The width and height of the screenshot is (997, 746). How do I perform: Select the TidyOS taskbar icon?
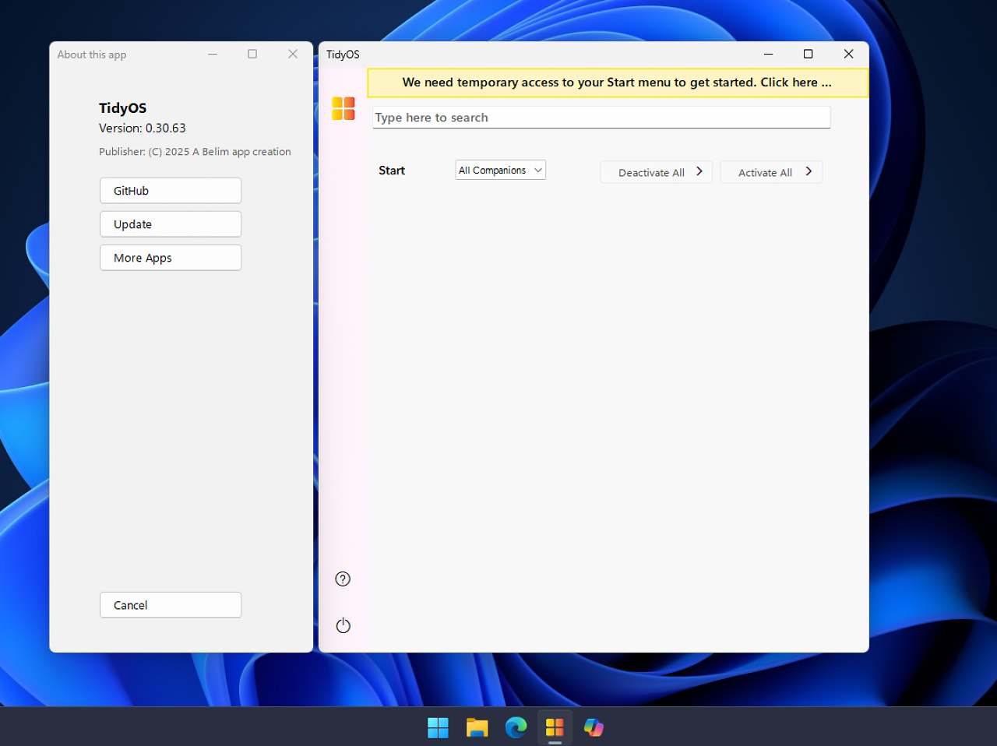click(555, 727)
